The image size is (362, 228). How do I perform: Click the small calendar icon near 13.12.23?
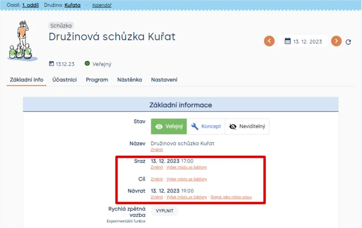[51, 64]
